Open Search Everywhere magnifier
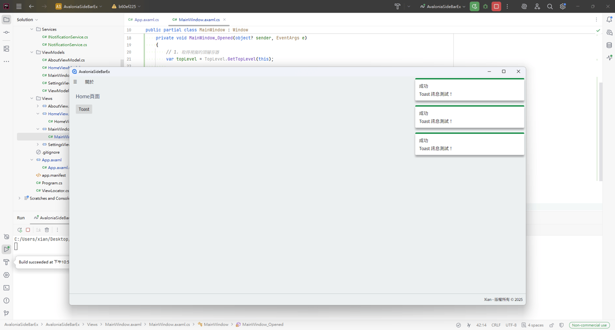 coord(550,6)
